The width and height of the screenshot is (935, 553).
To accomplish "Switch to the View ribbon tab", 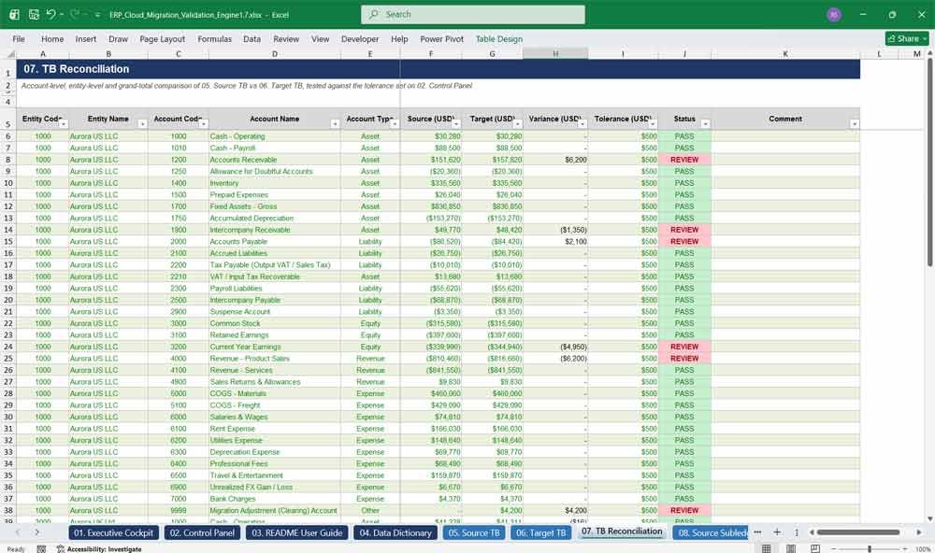I will point(320,38).
